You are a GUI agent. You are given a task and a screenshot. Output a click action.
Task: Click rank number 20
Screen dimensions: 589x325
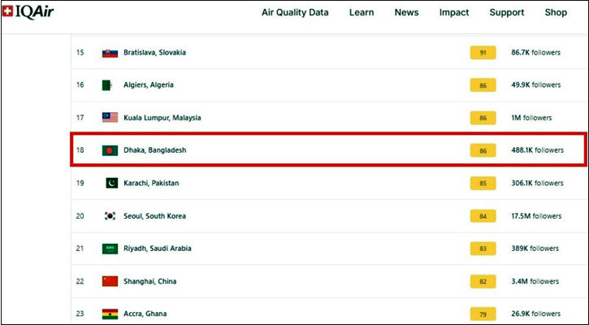(x=80, y=216)
